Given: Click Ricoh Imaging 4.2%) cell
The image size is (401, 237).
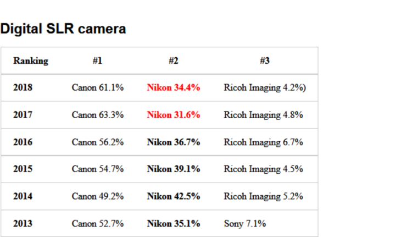Looking at the screenshot, I should click(265, 88).
